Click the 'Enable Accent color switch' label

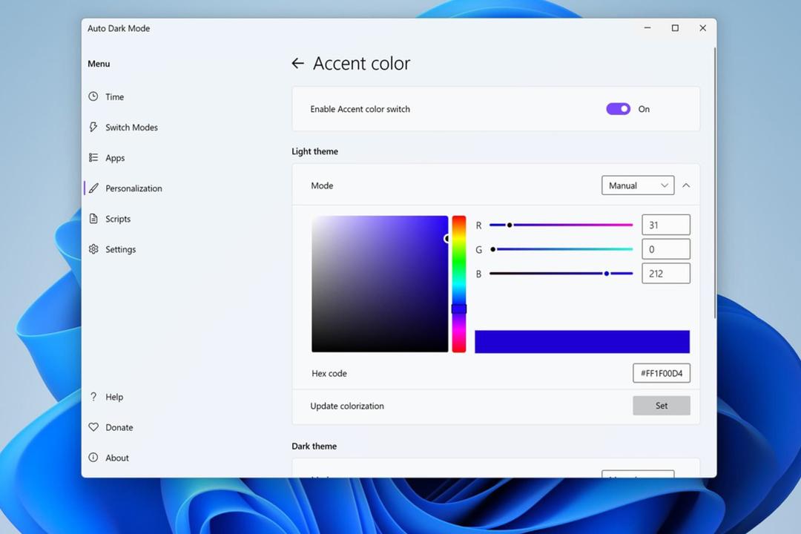(360, 109)
